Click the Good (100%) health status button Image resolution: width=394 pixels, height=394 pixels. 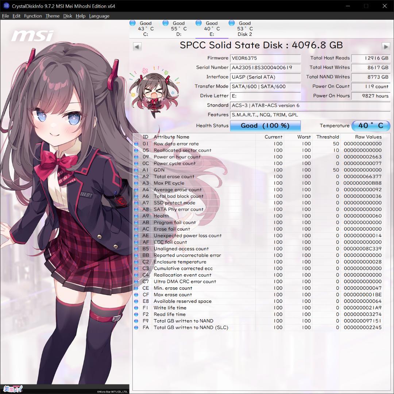[265, 126]
